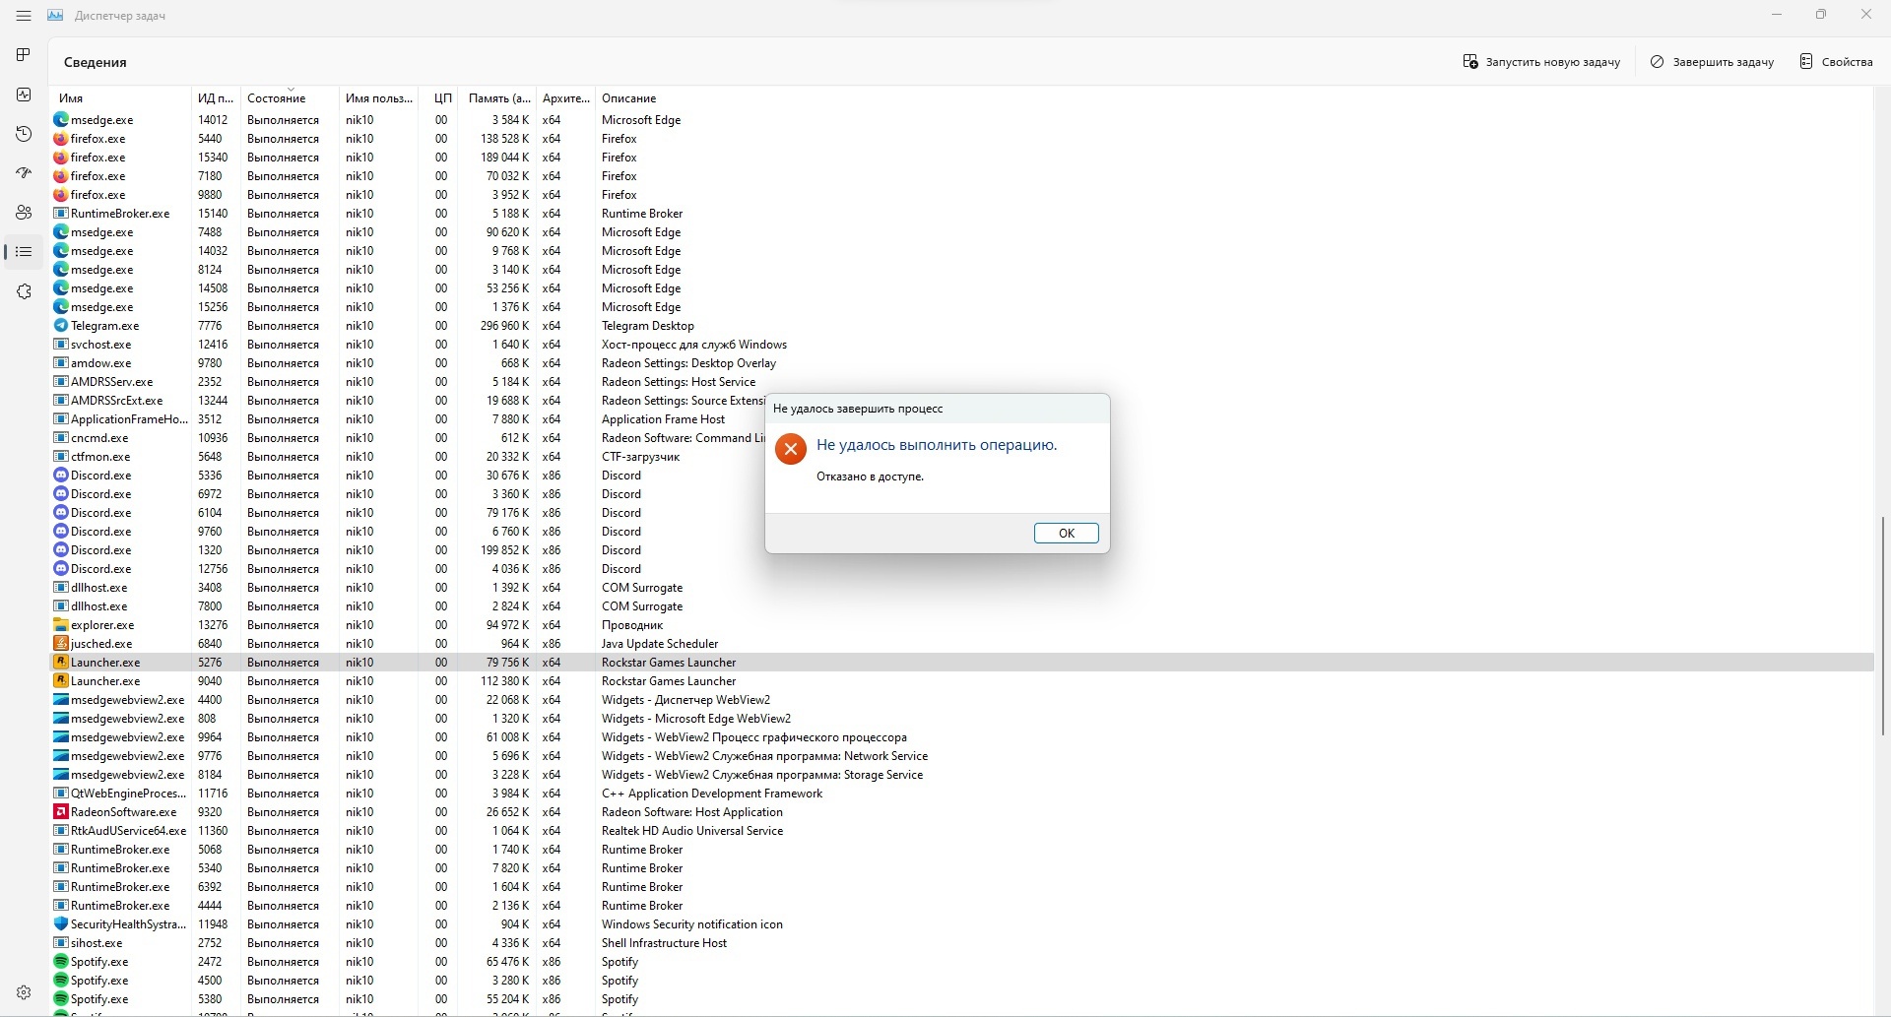Image resolution: width=1891 pixels, height=1017 pixels.
Task: Select cncmd.exe process name
Action: point(99,438)
